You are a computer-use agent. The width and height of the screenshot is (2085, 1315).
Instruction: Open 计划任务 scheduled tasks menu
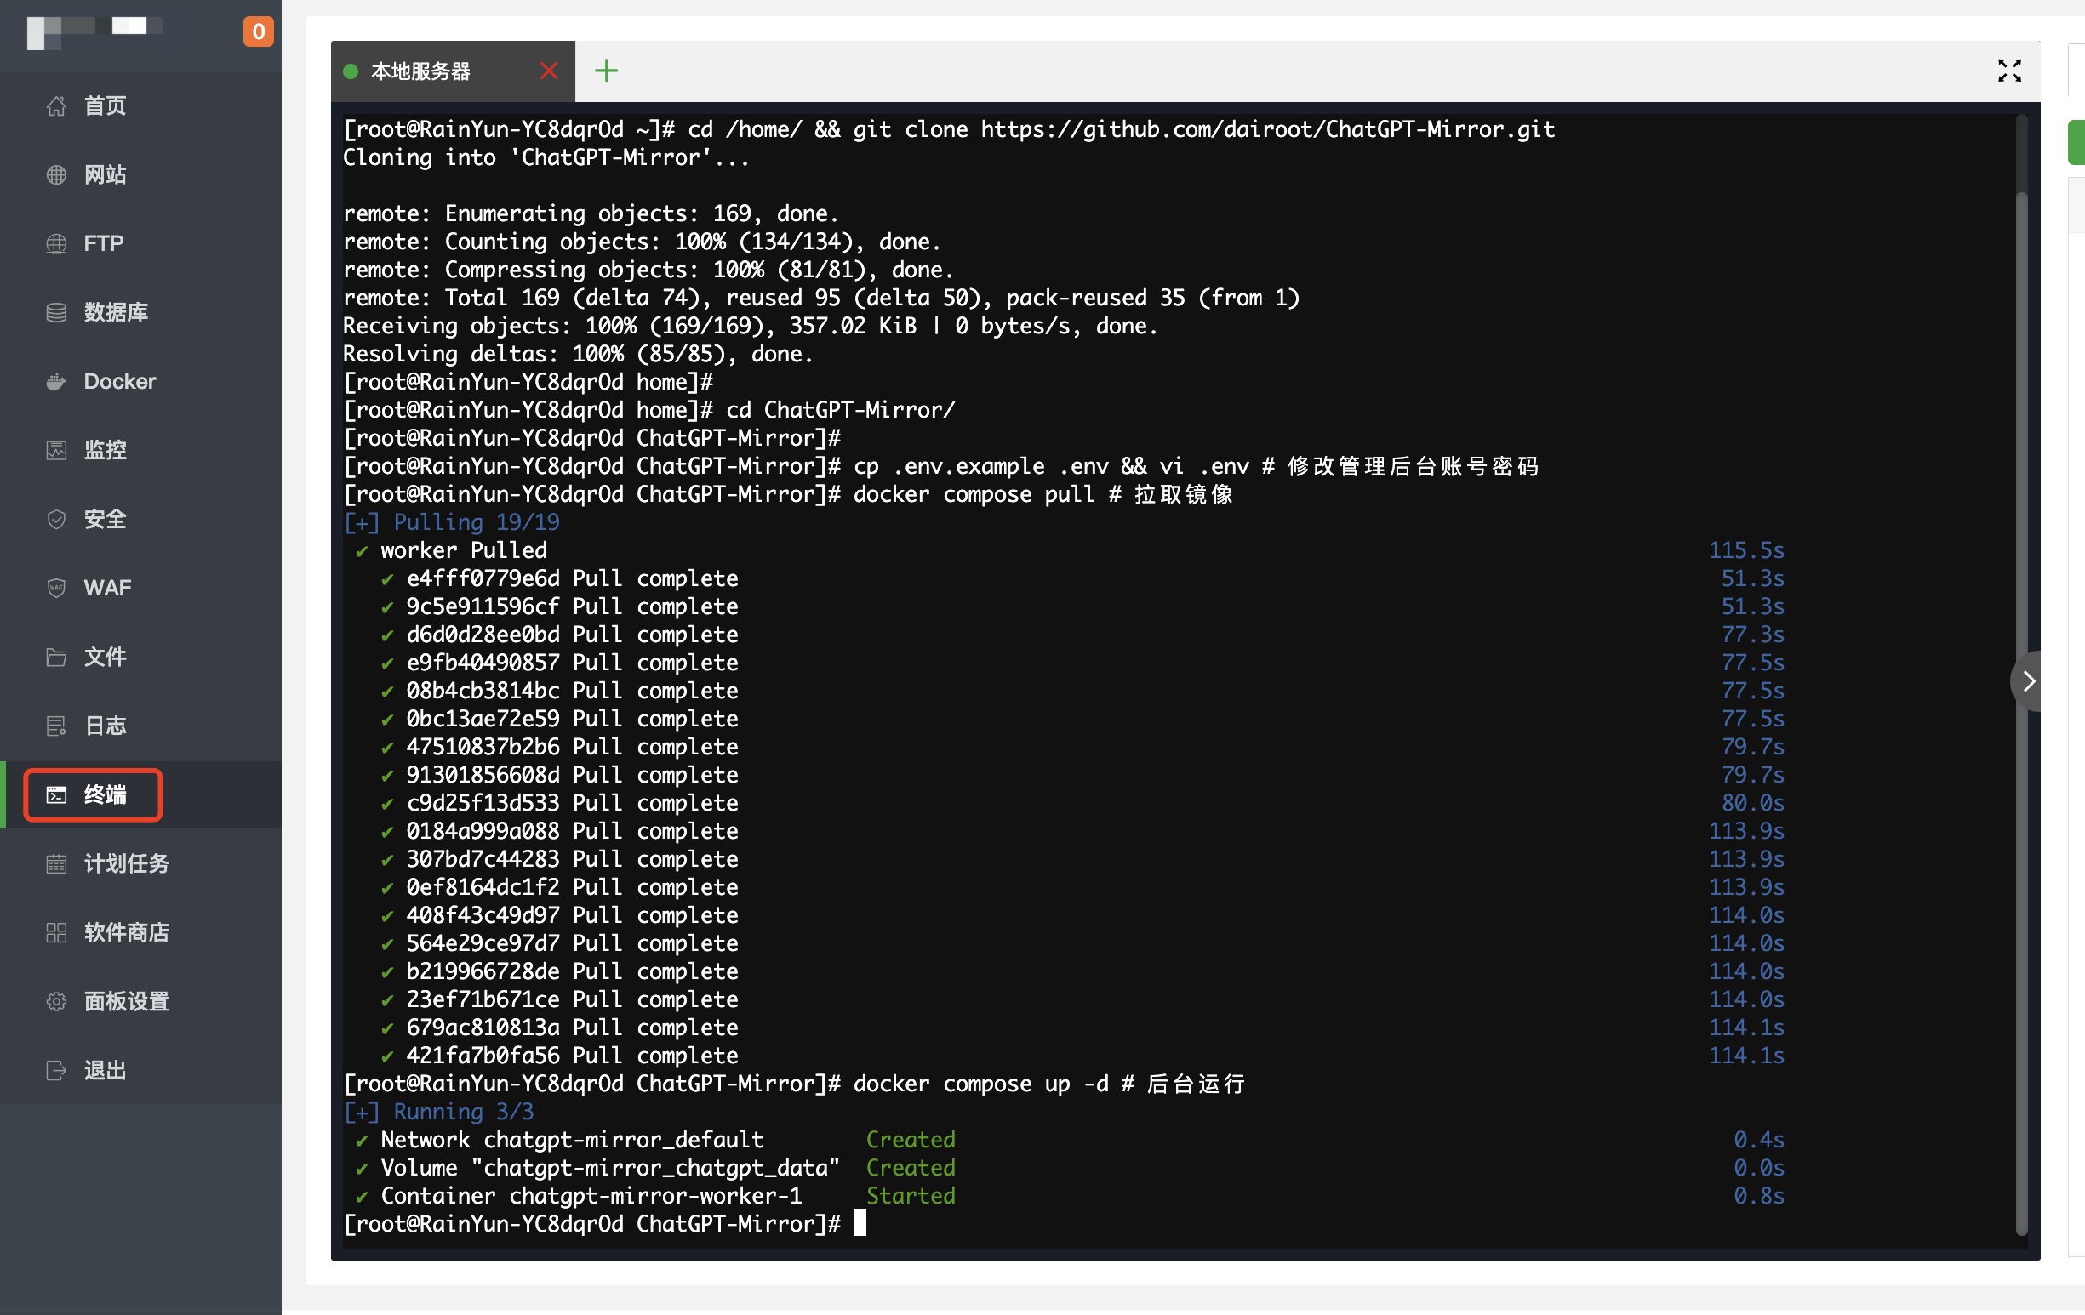point(127,863)
